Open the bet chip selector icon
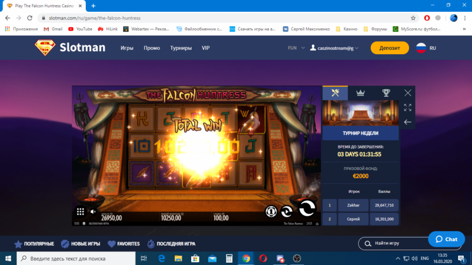The width and height of the screenshot is (472, 265). click(271, 211)
